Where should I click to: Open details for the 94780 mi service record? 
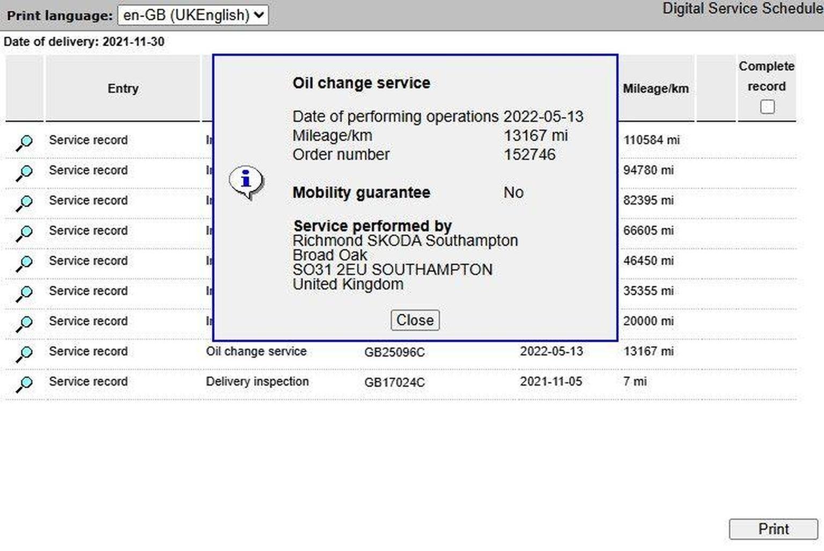pos(24,173)
